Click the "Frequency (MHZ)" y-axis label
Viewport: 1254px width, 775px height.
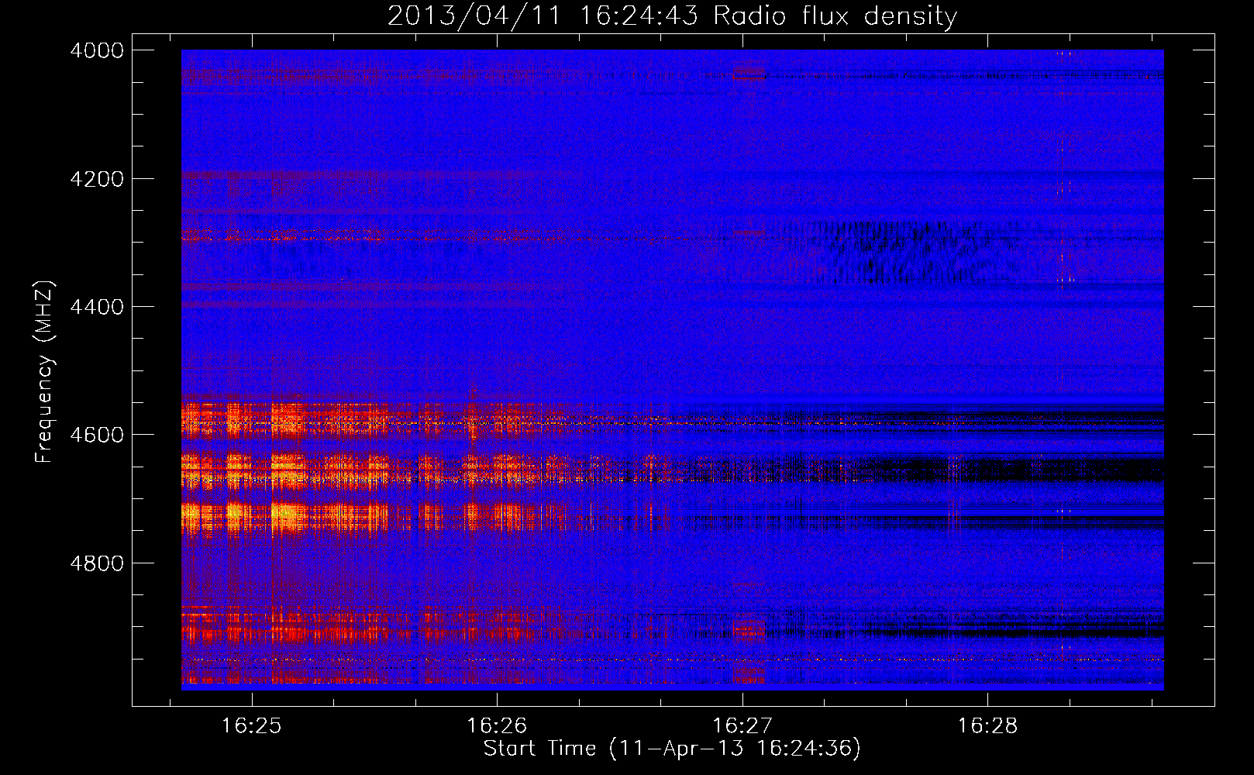tap(45, 372)
